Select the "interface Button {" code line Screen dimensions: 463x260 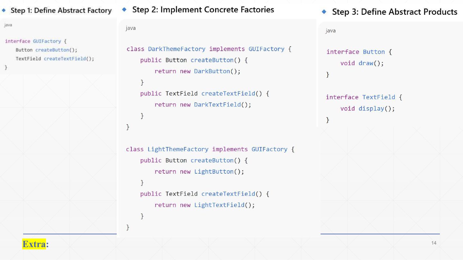[x=359, y=52]
